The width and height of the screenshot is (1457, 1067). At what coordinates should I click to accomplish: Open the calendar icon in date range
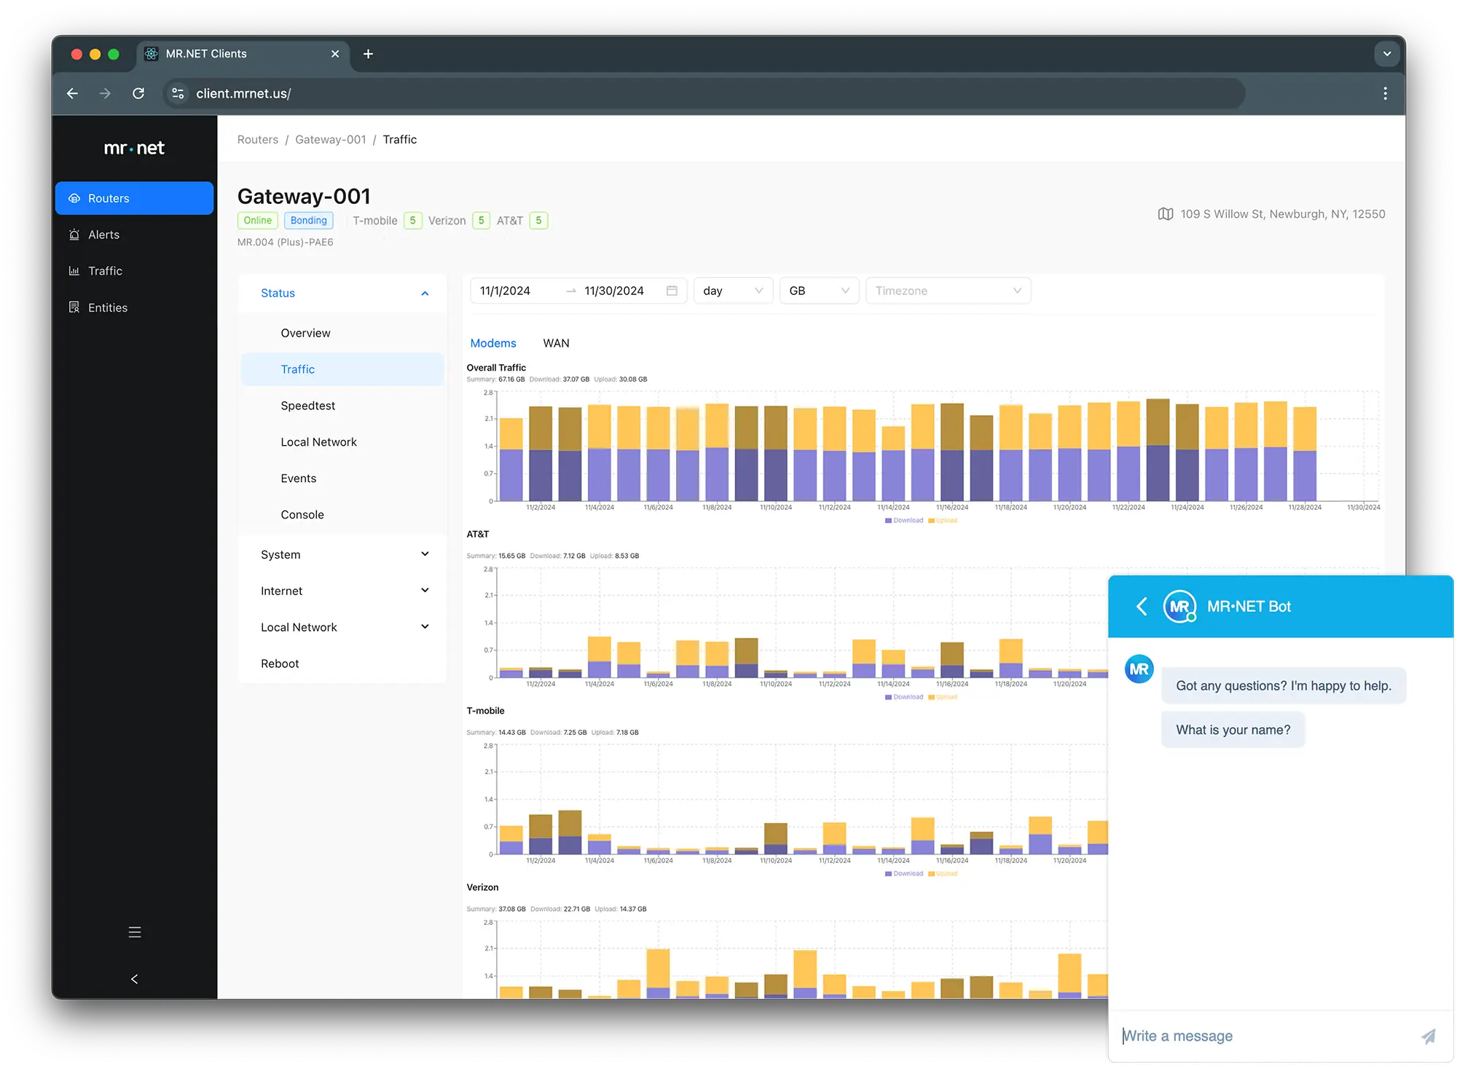[672, 291]
